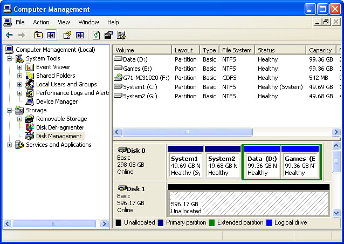Click the Disk Defragmenter icon
This screenshot has width=344, height=244.
30,127
